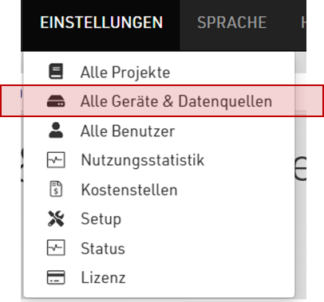Screen dimensions: 324x302
Task: Click the drive icon for Geräte & Datenquellen
Action: pos(56,101)
